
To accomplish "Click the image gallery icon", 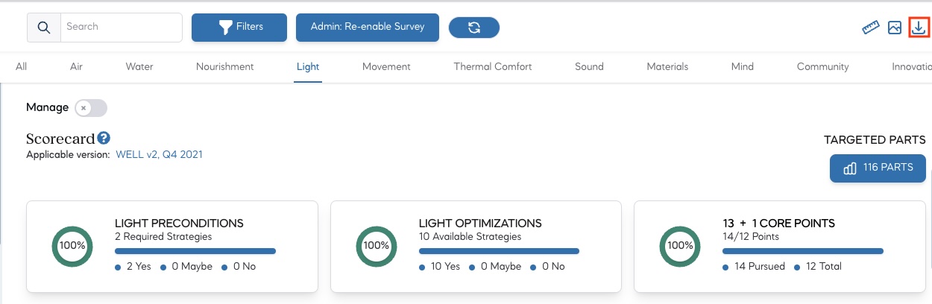I will point(895,28).
